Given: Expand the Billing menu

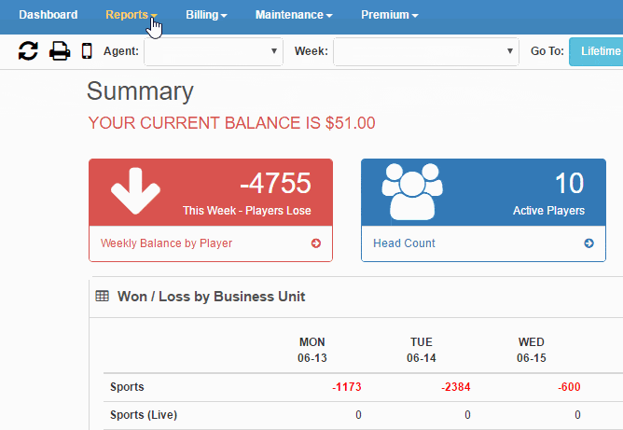Looking at the screenshot, I should point(206,15).
